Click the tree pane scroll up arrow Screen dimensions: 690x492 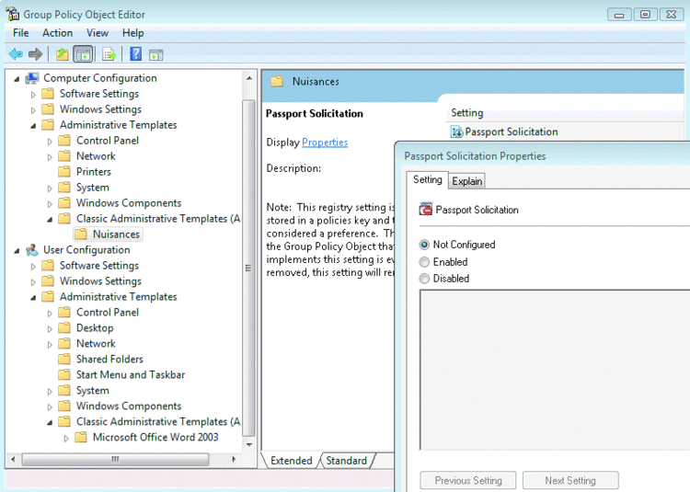click(249, 78)
